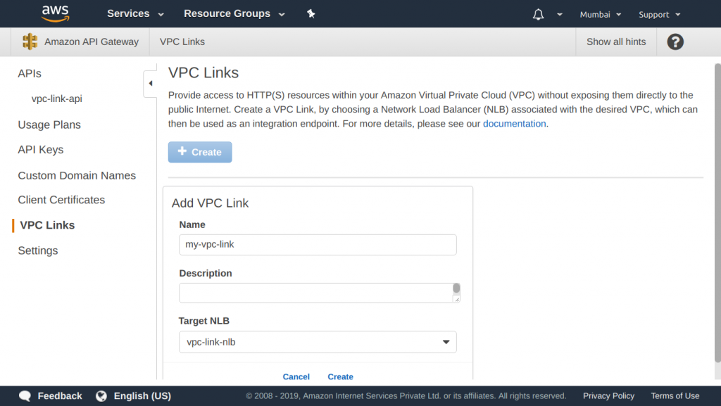Select Usage Plans in sidebar

(49, 125)
